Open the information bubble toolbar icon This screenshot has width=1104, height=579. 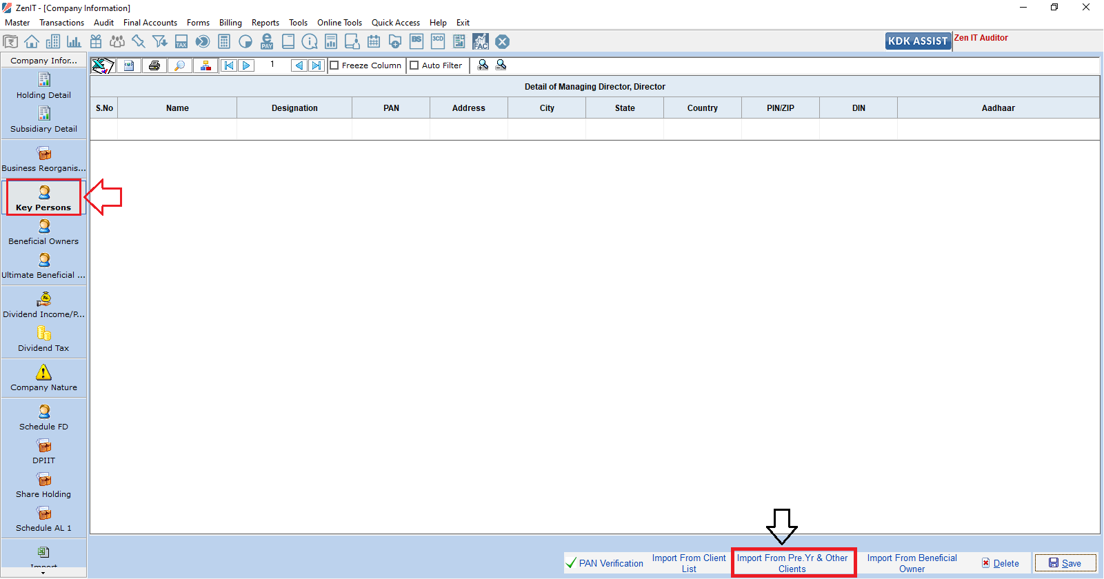pyautogui.click(x=310, y=41)
